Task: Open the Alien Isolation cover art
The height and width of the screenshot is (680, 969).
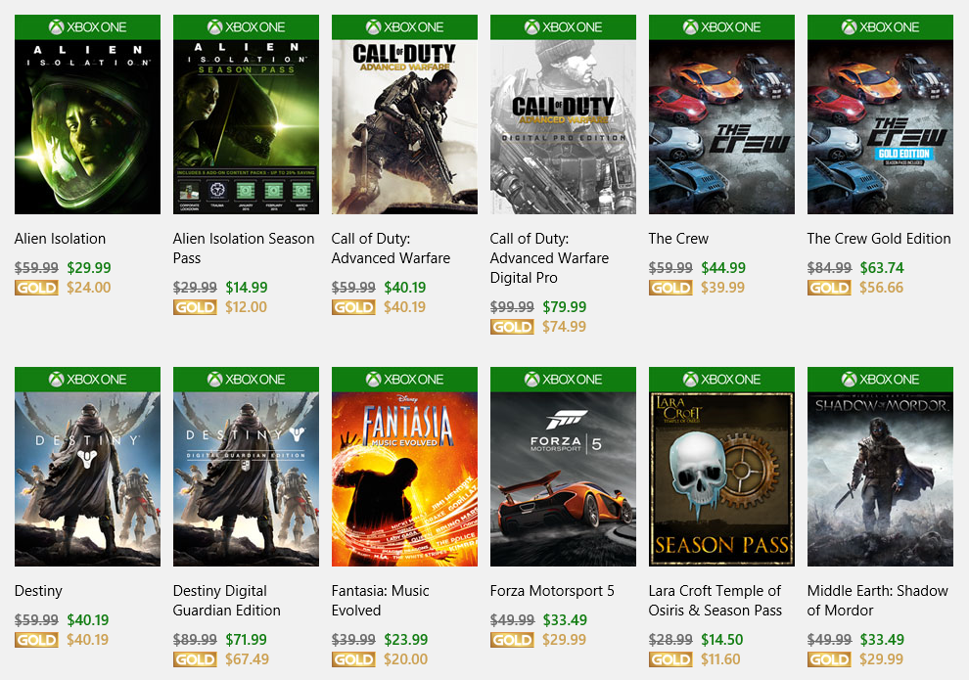Action: [87, 127]
